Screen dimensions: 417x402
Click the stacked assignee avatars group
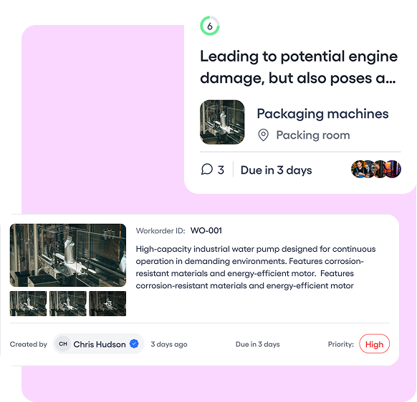pyautogui.click(x=376, y=169)
